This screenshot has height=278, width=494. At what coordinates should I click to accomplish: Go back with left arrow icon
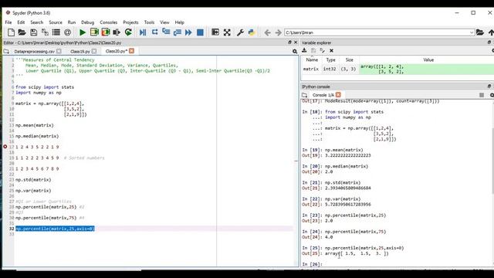coord(267,32)
